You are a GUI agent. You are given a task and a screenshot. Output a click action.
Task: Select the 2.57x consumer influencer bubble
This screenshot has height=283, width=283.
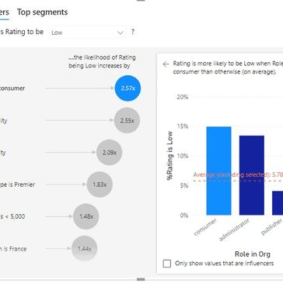click(x=128, y=88)
